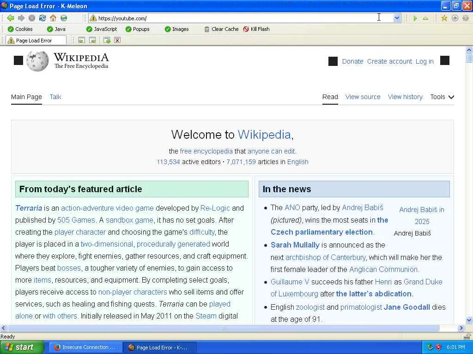Click the Previous tab icon
Screen dimensions: 473x354
[x=81, y=40]
